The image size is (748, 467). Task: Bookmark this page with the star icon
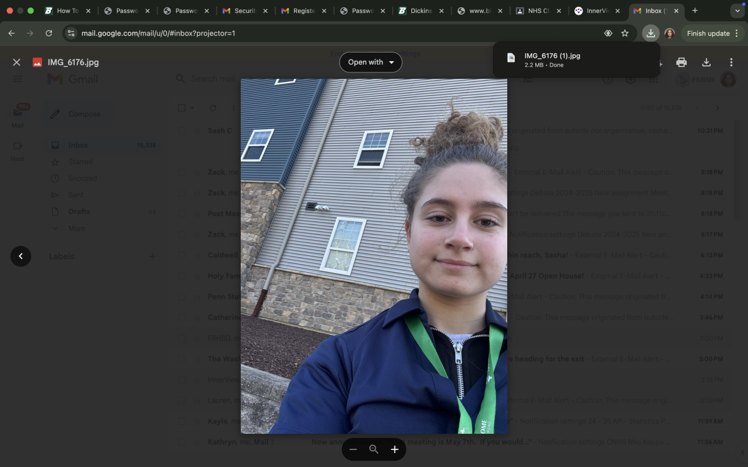click(625, 33)
